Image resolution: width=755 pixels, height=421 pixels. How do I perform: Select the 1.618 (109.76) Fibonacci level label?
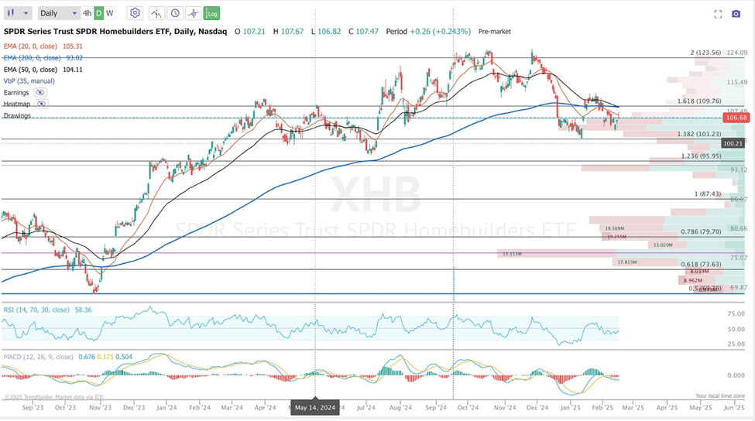coord(699,101)
